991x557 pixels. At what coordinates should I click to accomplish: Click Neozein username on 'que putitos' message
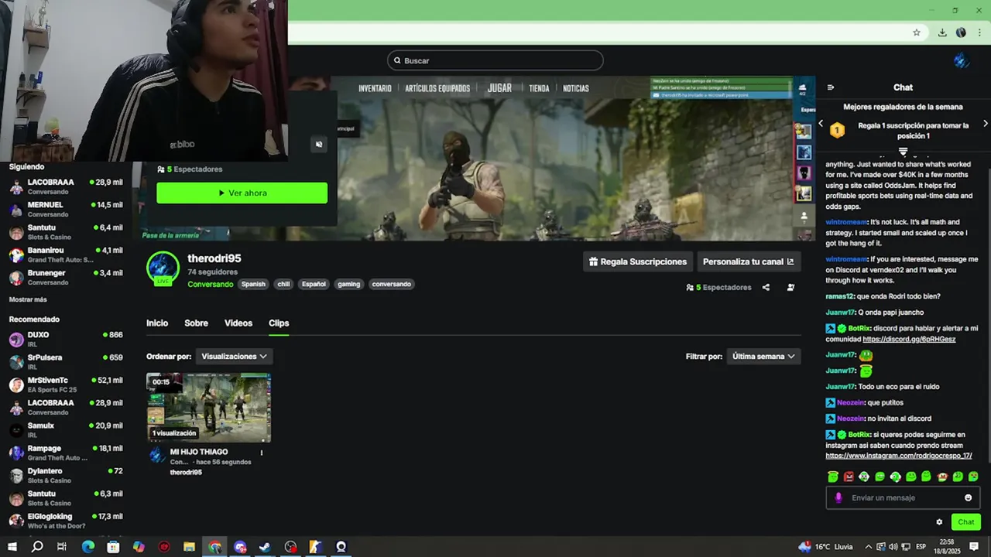[x=850, y=402]
